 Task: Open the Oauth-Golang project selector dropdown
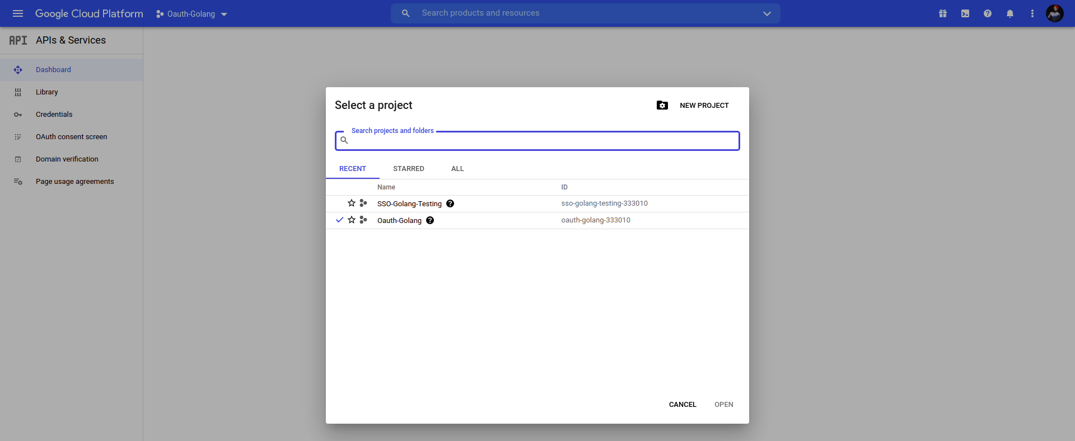(191, 14)
